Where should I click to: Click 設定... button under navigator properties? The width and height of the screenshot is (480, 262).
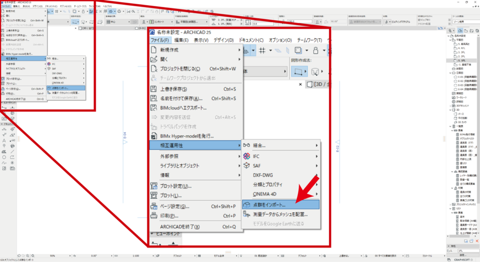coord(463,255)
